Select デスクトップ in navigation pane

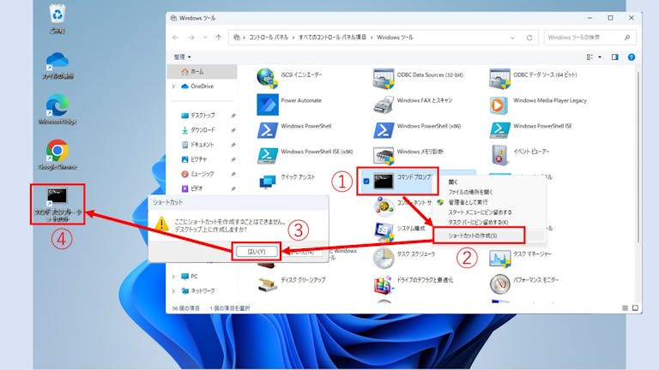click(203, 116)
